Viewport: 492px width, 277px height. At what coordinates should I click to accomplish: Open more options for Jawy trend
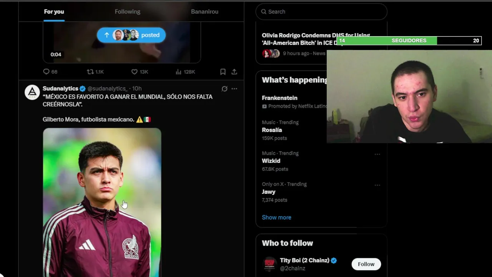377,185
